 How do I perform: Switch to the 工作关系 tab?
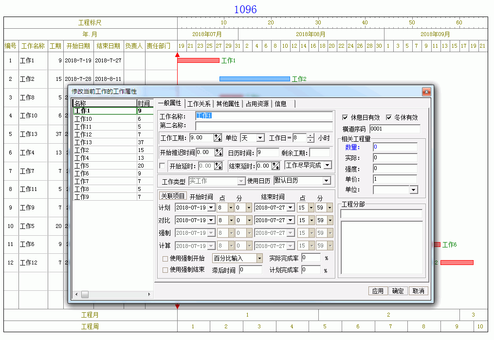pyautogui.click(x=199, y=104)
